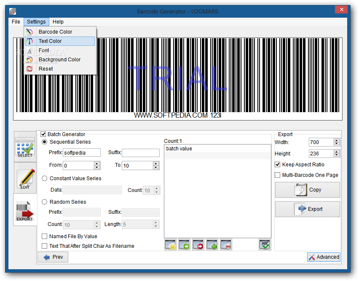Choose Reset from Settings menu
This screenshot has height=281, width=359.
[x=60, y=69]
